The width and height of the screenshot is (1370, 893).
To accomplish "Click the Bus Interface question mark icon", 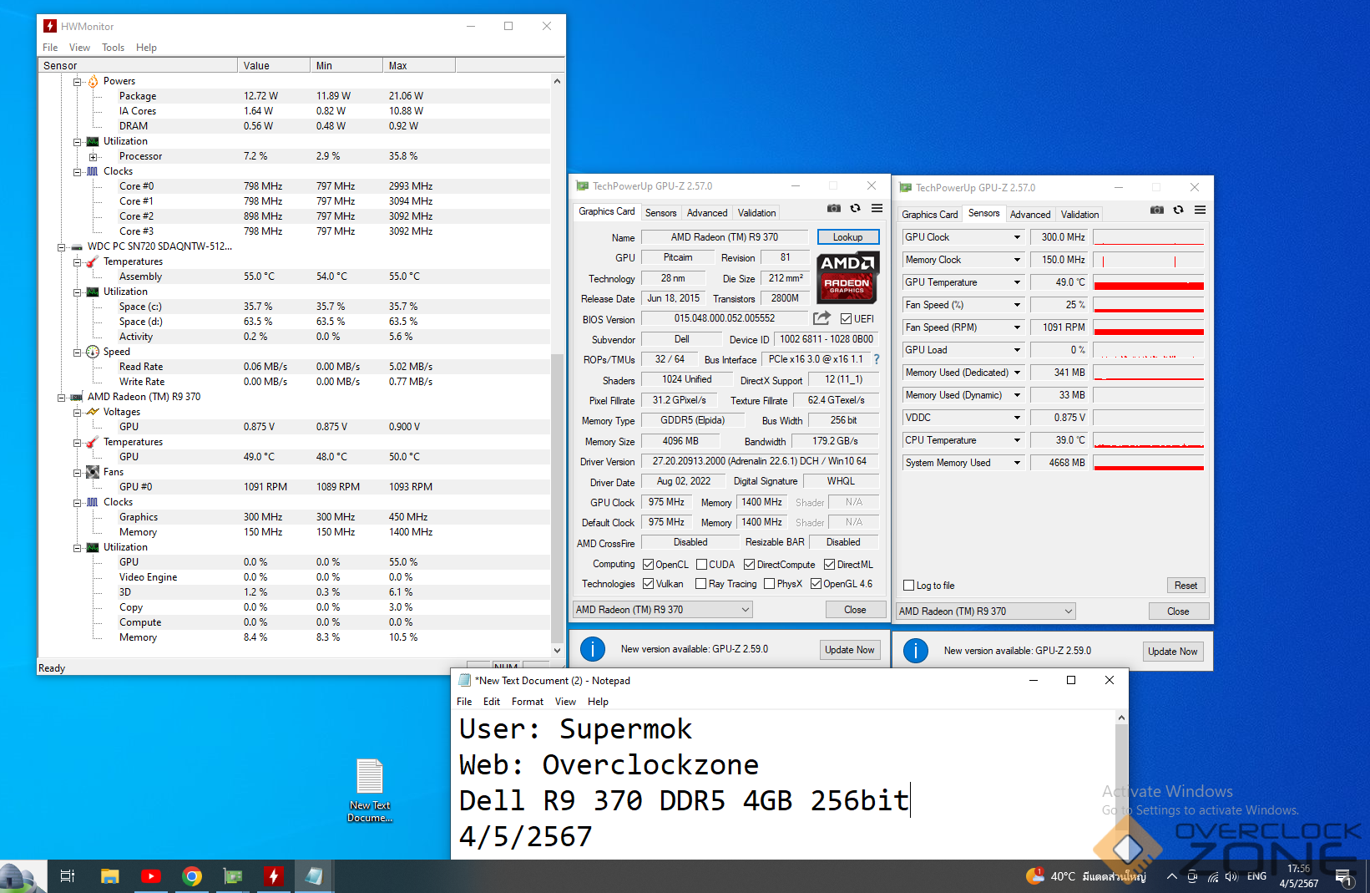I will point(877,359).
